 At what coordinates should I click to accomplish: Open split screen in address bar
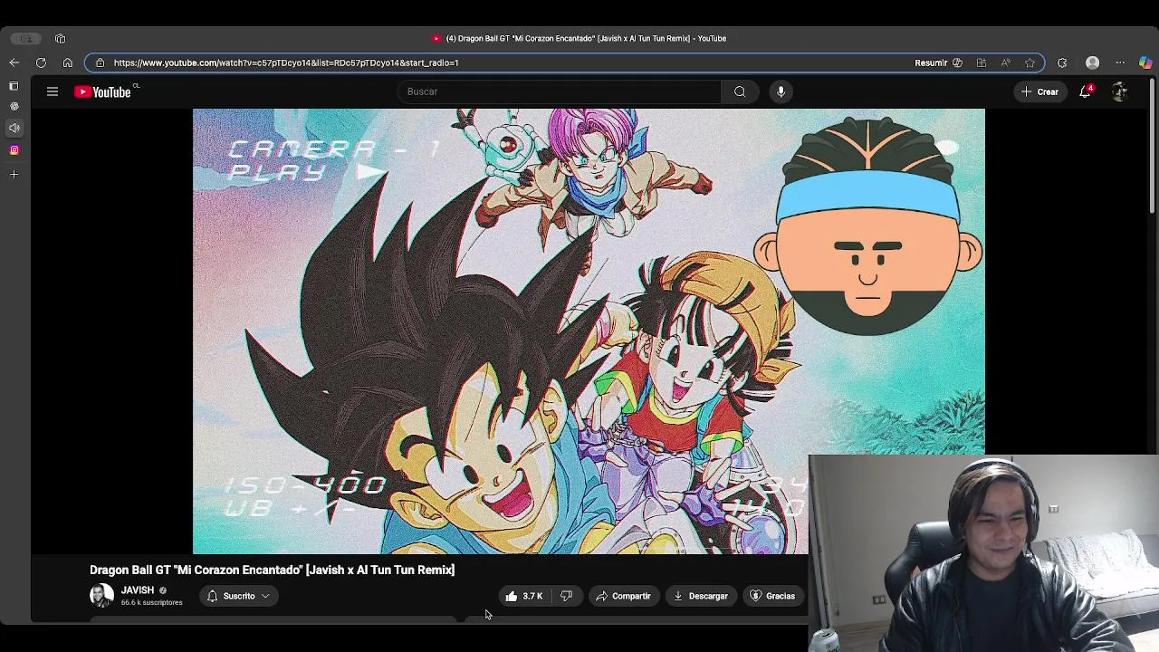(x=982, y=62)
